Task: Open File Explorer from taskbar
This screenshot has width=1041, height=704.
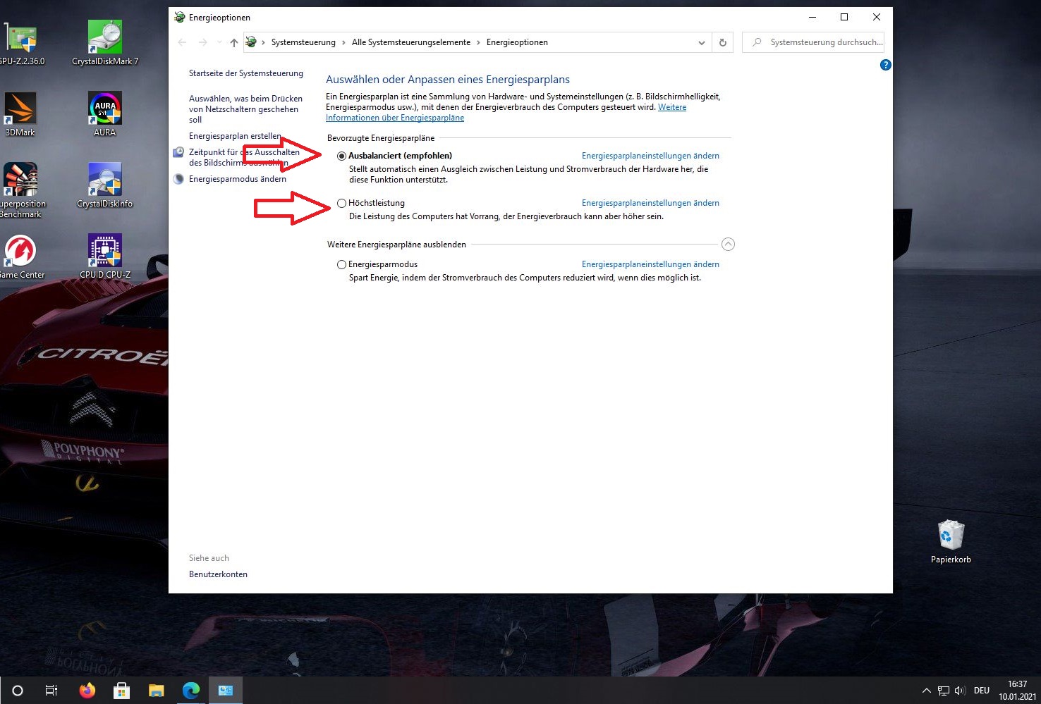Action: coord(156,691)
